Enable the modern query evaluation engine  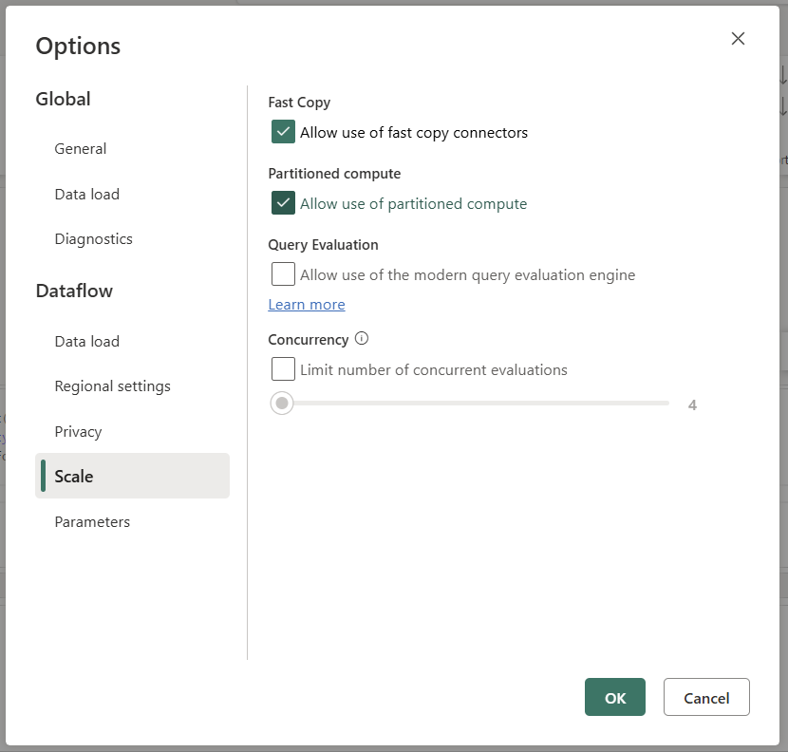point(281,273)
